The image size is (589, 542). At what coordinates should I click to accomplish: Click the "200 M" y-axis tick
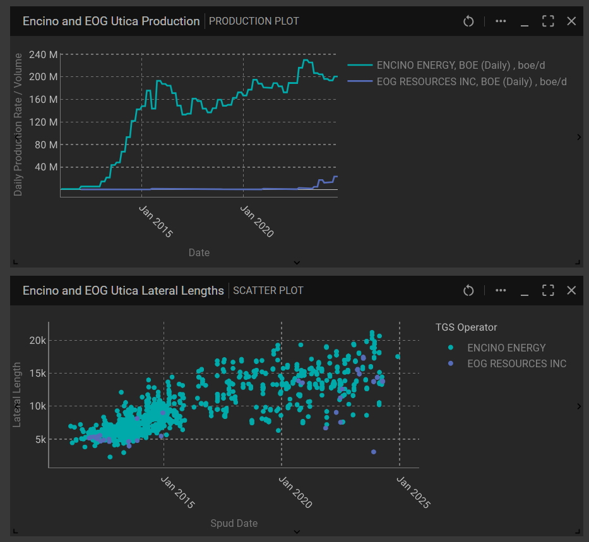[x=44, y=77]
